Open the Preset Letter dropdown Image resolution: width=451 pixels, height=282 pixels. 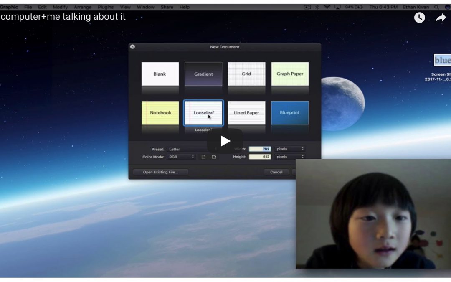pos(193,149)
